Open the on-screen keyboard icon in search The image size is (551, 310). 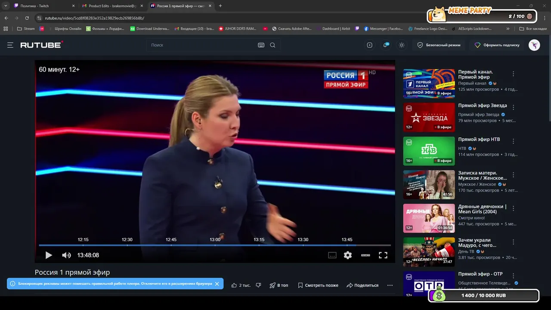pyautogui.click(x=261, y=45)
